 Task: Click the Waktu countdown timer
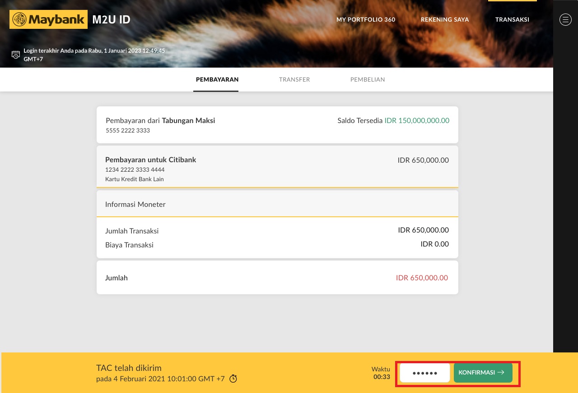381,373
